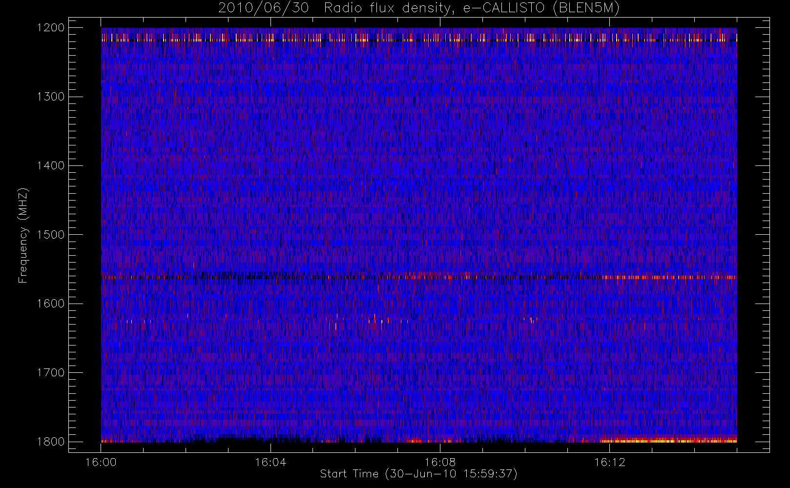
Task: Click the 16:04 time tick label
Action: (270, 462)
